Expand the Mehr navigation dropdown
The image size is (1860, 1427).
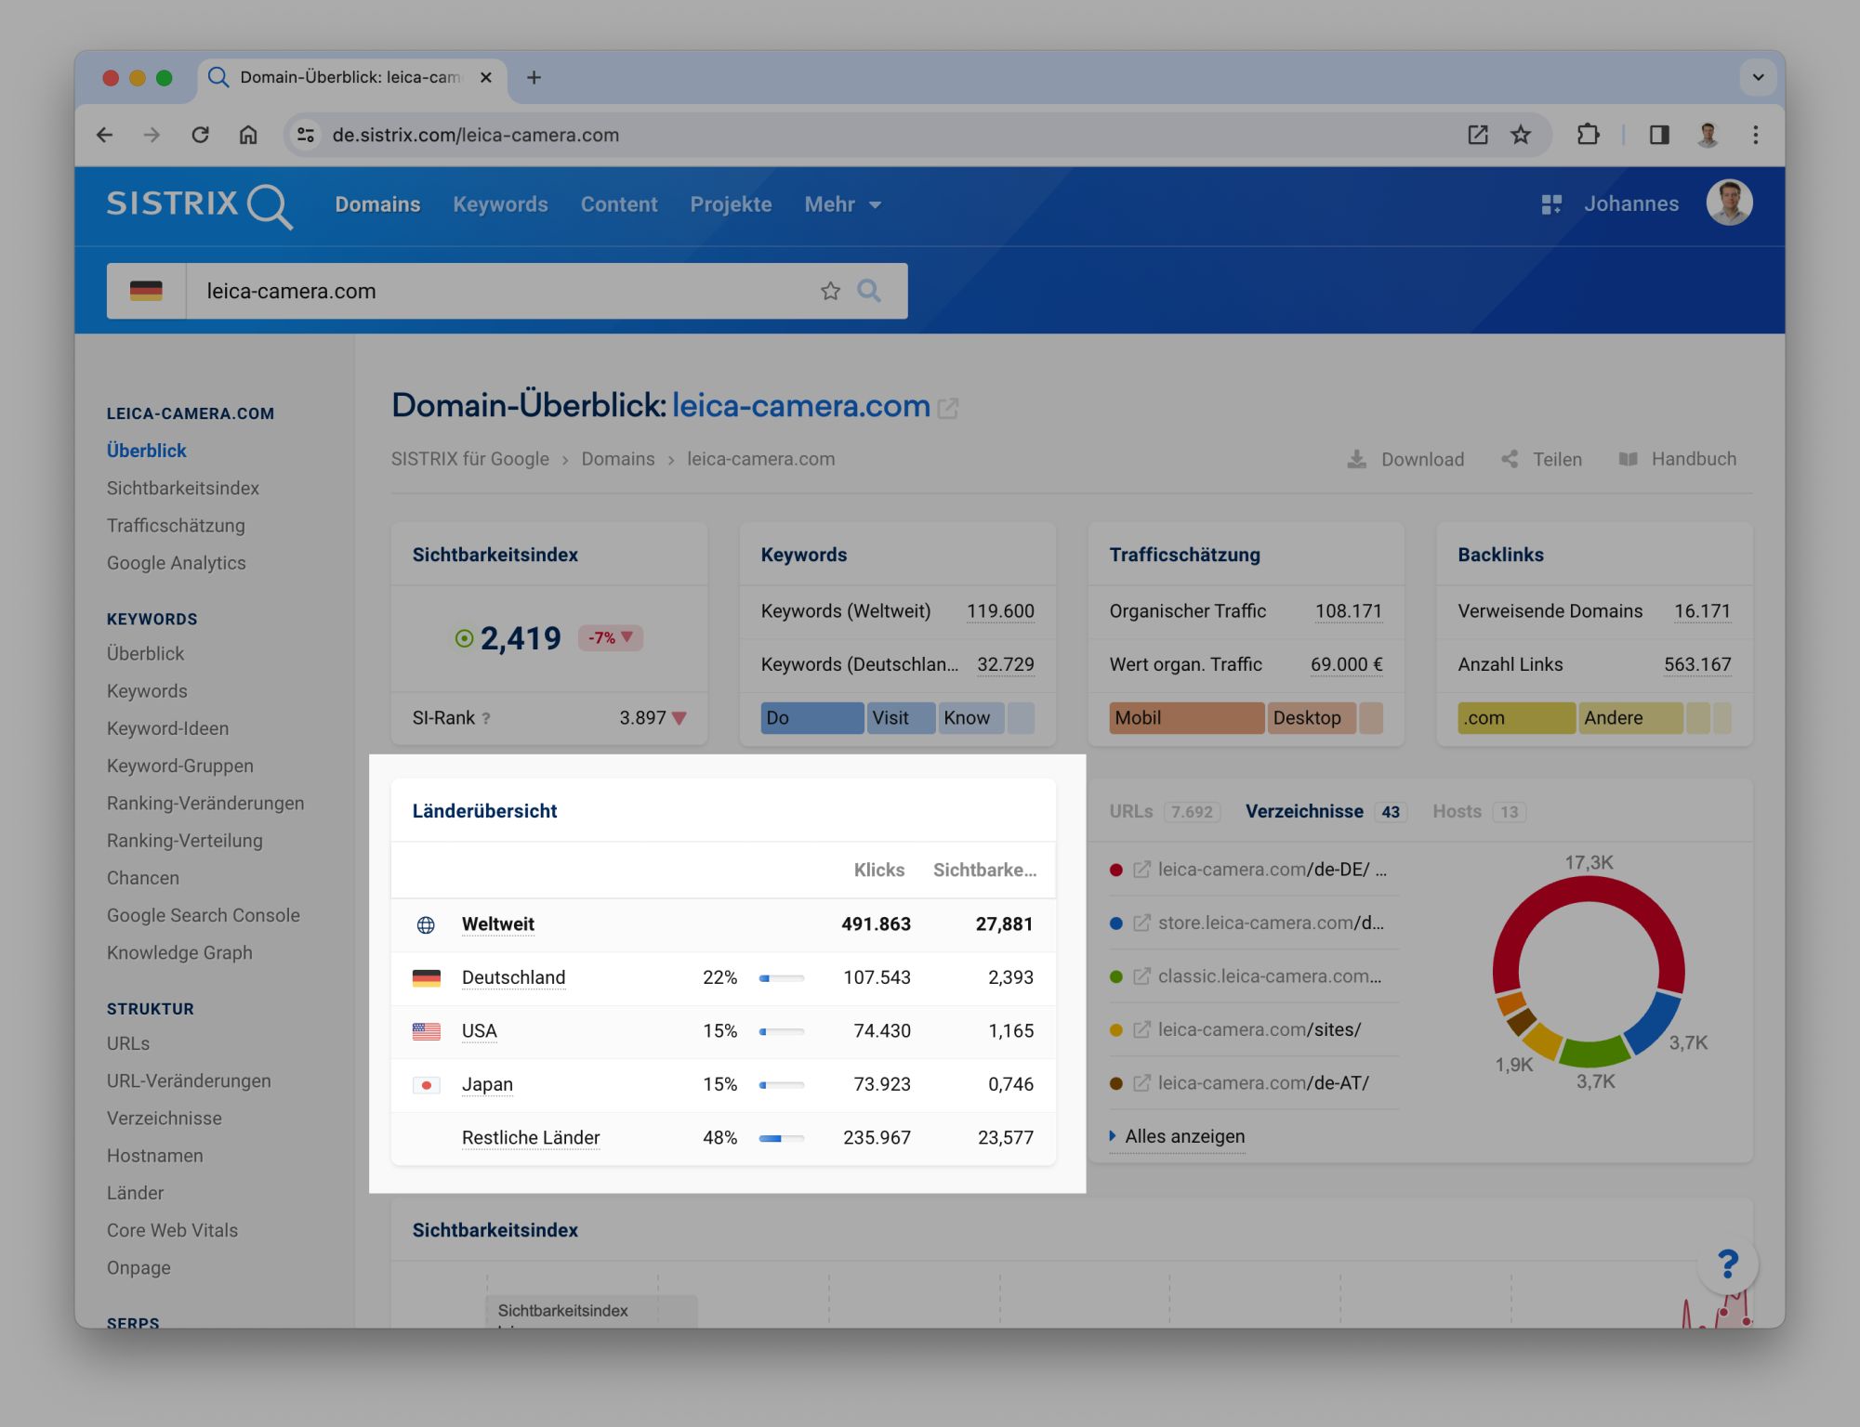[x=842, y=204]
